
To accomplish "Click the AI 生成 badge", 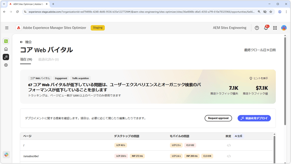I will (239, 136).
